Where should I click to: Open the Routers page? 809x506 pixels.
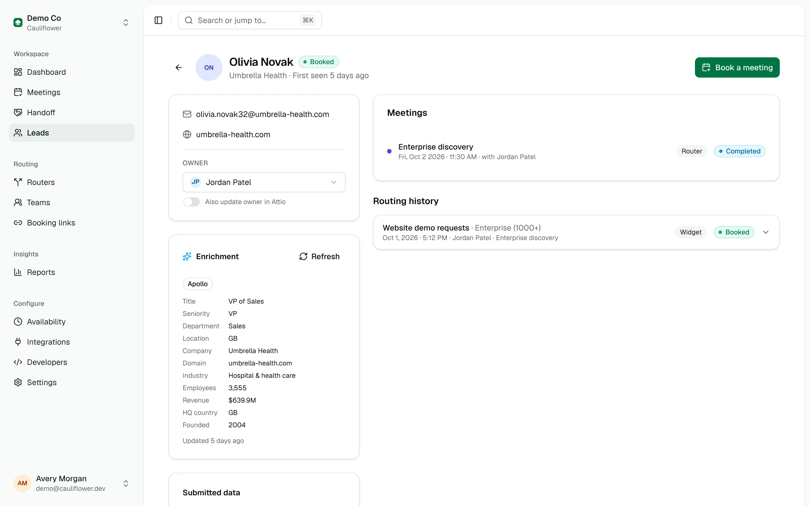click(72, 182)
